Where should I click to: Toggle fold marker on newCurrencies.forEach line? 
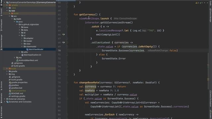pyautogui.click(x=67, y=115)
